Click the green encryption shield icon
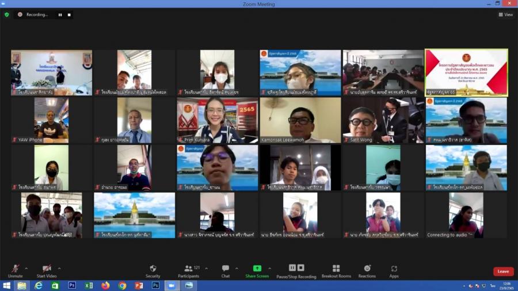The image size is (518, 291). (x=7, y=14)
